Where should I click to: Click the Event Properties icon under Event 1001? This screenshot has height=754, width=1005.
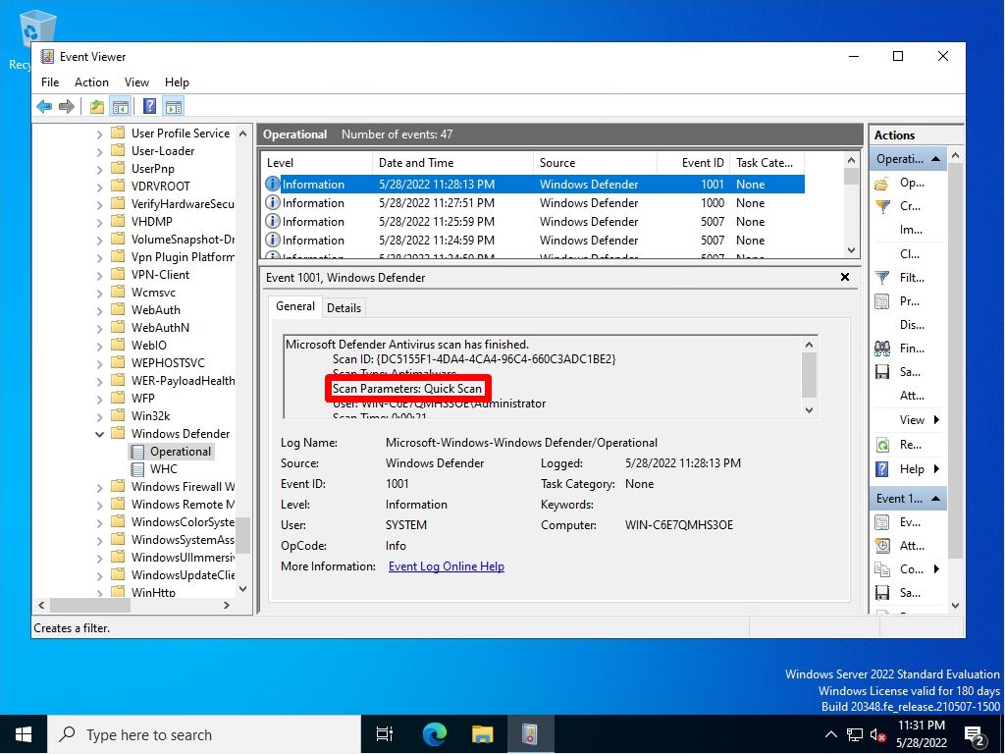point(882,522)
